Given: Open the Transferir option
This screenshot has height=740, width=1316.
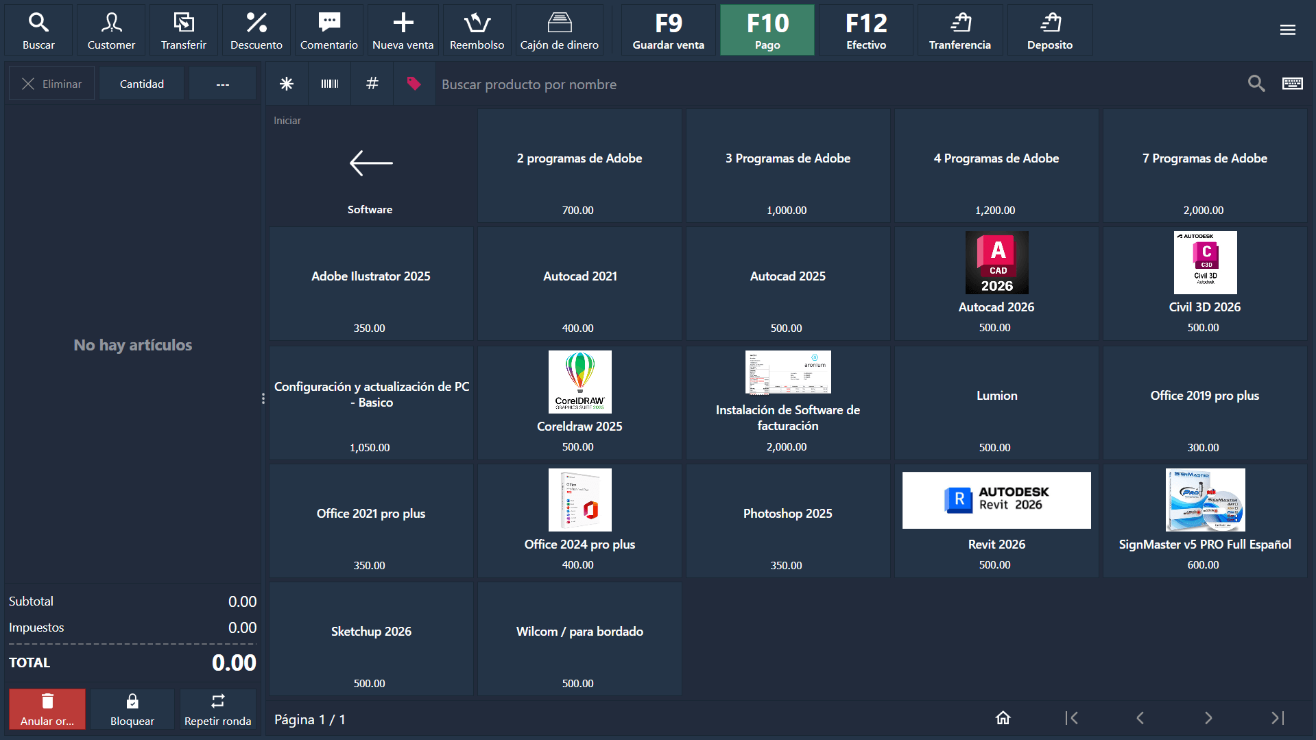Looking at the screenshot, I should pyautogui.click(x=184, y=30).
